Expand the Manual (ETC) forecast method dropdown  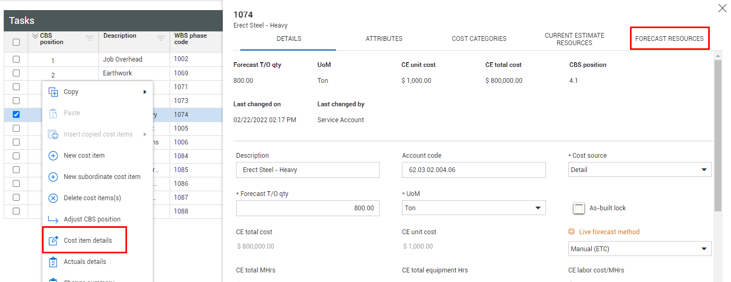(640, 249)
